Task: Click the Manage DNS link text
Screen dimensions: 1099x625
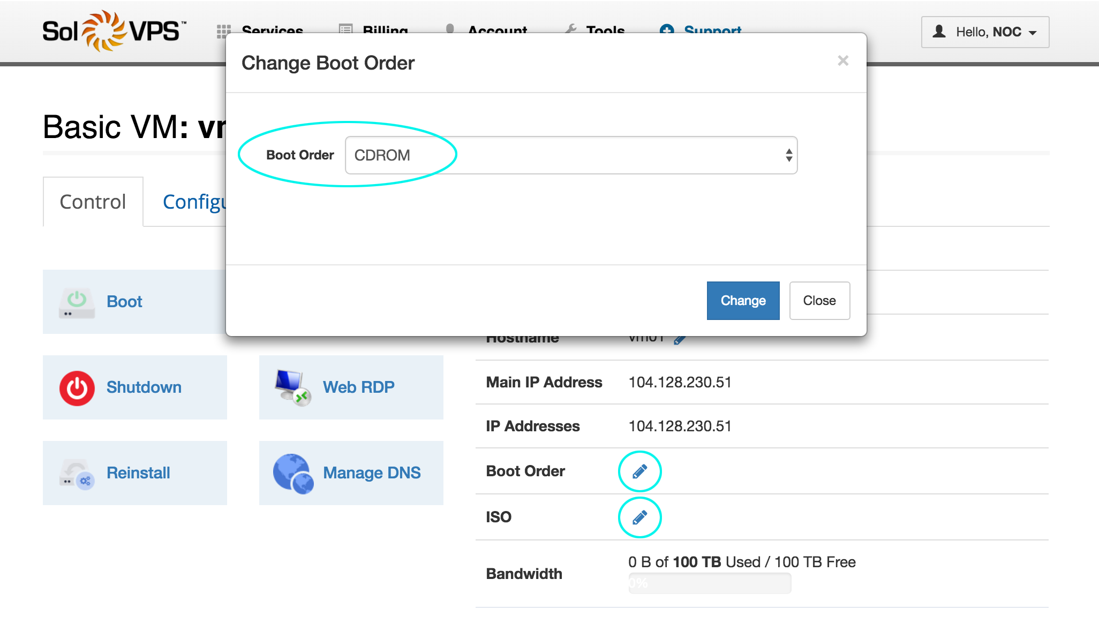Action: point(372,473)
